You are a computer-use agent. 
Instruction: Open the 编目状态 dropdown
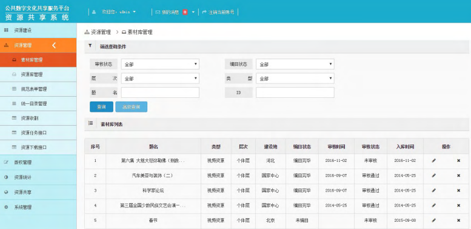pyautogui.click(x=295, y=64)
